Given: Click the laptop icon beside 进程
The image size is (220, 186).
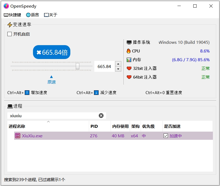Looking at the screenshot, I should 10,106.
